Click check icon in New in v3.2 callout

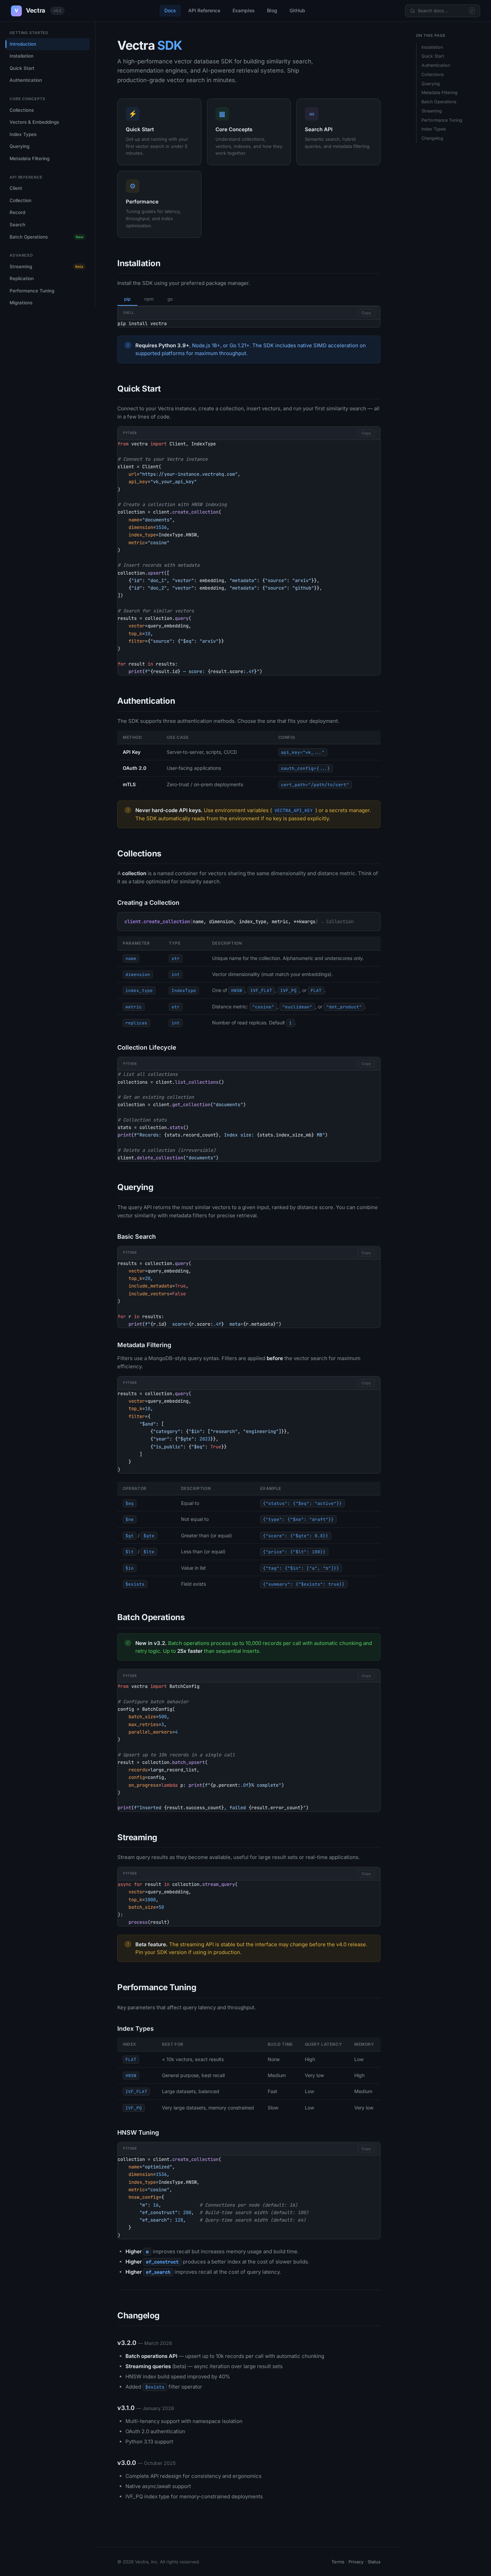[x=128, y=1643]
